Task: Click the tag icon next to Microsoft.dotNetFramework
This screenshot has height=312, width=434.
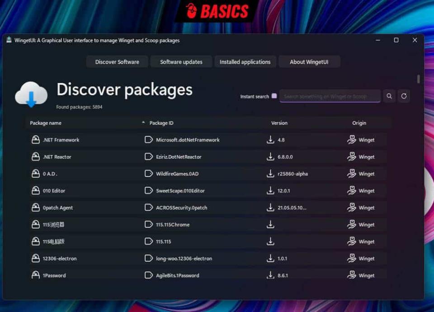Action: [148, 140]
